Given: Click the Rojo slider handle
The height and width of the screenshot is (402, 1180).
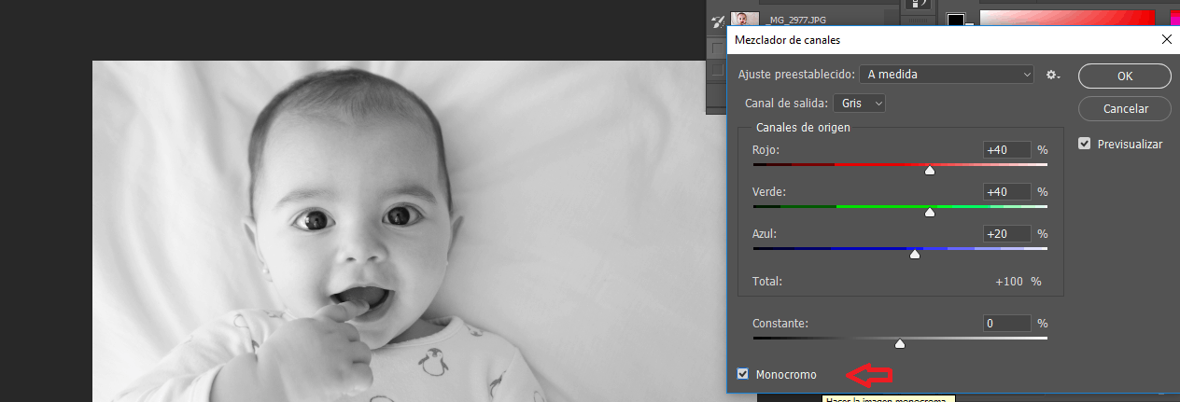Looking at the screenshot, I should [929, 170].
